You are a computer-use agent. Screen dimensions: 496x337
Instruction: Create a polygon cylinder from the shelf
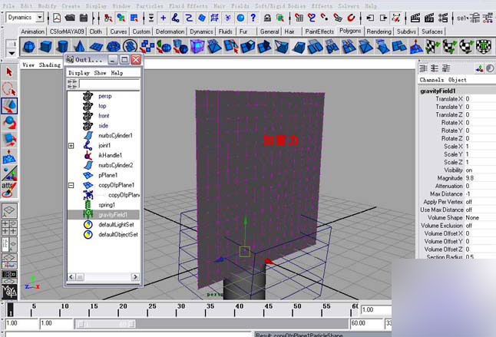click(x=63, y=47)
